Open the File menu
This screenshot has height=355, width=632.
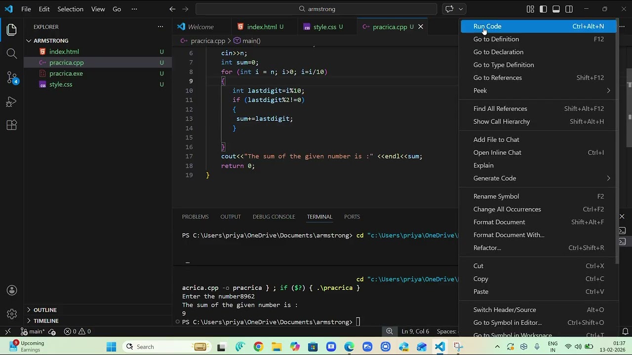coord(26,9)
